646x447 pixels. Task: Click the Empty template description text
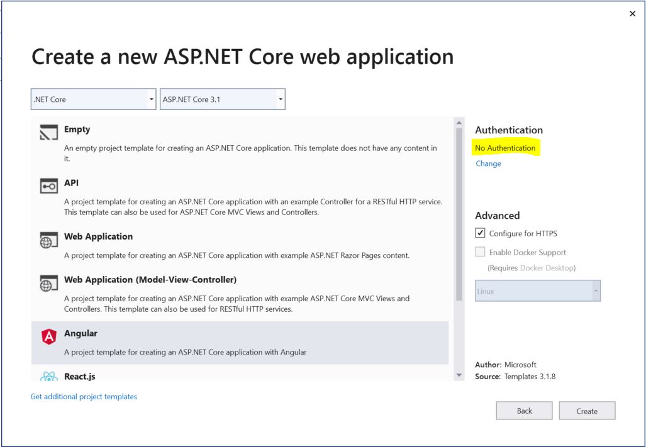tap(250, 153)
